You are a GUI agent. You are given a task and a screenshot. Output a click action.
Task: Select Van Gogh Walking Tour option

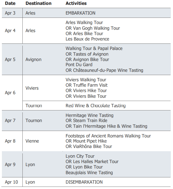point(93,28)
